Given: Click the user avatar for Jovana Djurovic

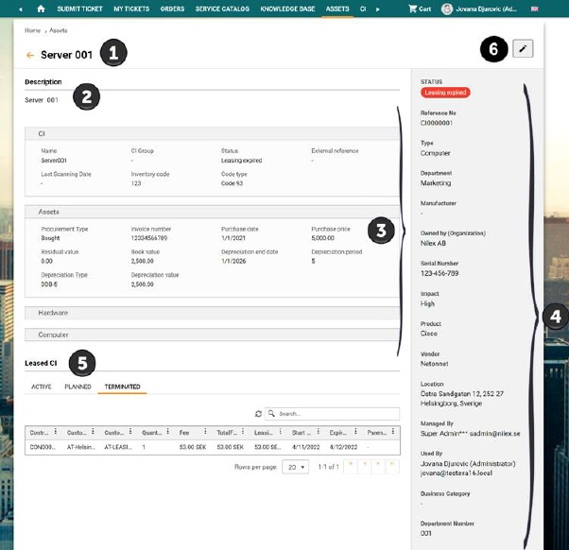Looking at the screenshot, I should [446, 9].
